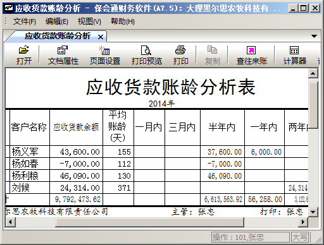This screenshot has height=245, width=324.
Task: Open 文档属性 document properties
Action: click(x=63, y=55)
